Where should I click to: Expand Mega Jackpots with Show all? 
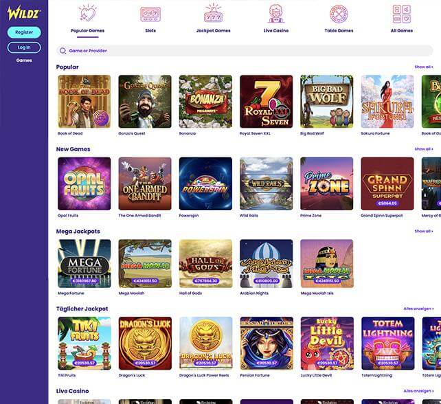(x=424, y=232)
